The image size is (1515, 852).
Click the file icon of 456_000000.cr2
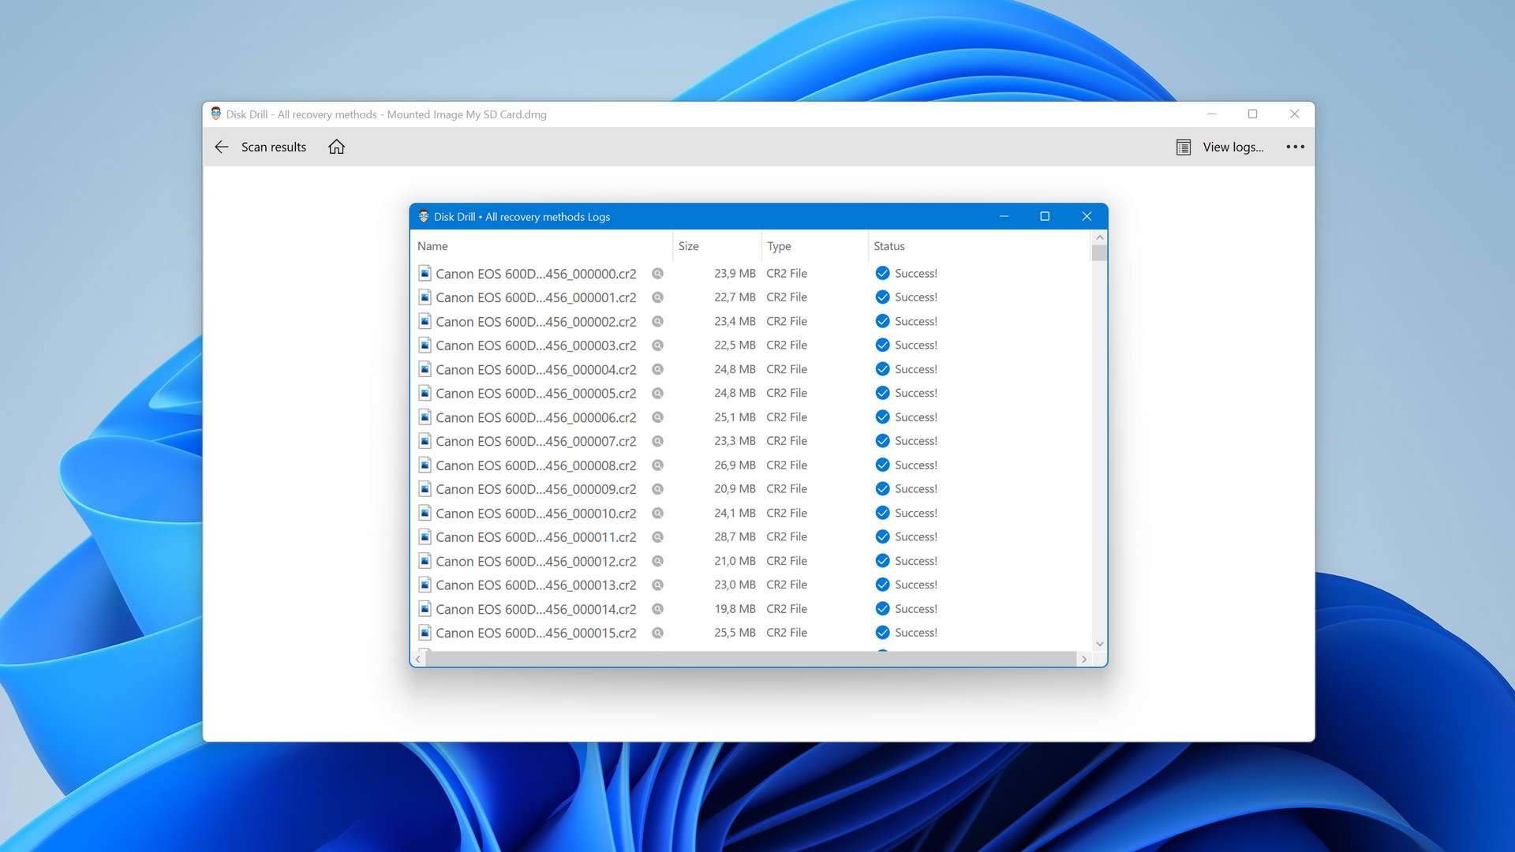pyautogui.click(x=425, y=274)
